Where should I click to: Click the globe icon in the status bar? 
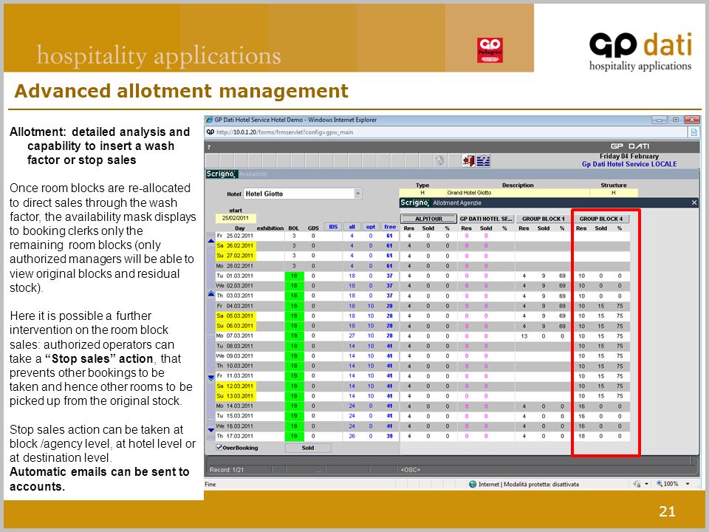pos(473,484)
